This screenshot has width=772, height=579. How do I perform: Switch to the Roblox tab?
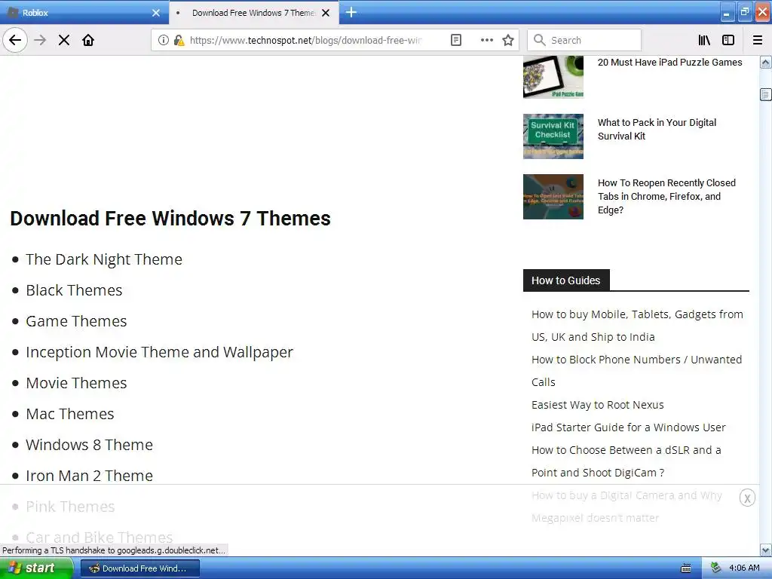coord(84,13)
